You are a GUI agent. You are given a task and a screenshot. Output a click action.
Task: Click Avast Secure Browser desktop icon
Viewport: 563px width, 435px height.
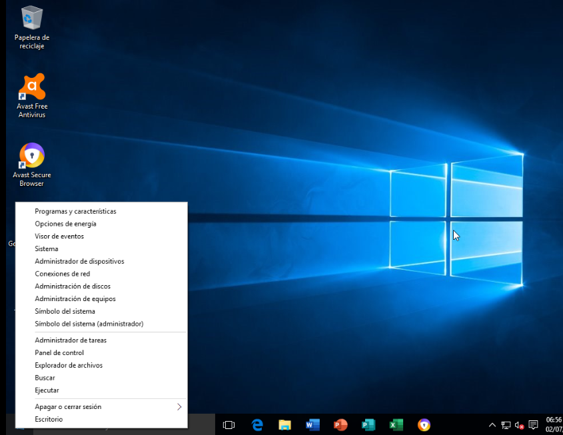click(32, 156)
